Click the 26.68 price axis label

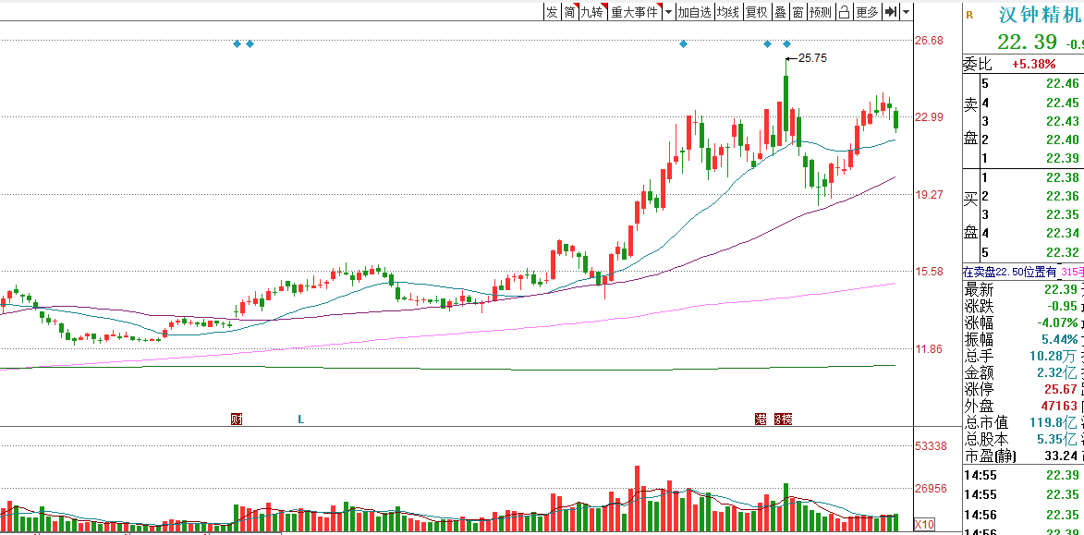929,41
